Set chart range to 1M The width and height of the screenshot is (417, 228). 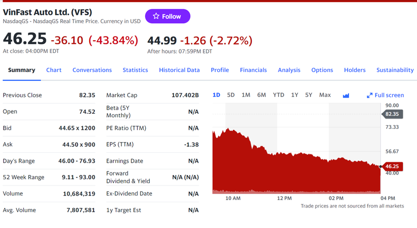pos(246,95)
